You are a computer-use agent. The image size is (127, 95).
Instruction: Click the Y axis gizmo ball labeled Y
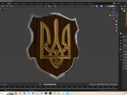[x=110, y=15]
